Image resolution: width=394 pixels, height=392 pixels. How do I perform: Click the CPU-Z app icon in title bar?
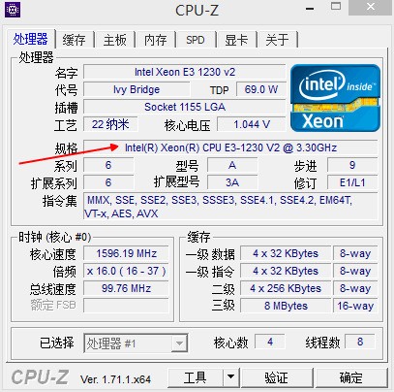pos(13,10)
